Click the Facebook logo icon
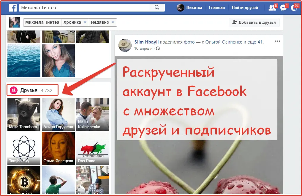The image size is (302, 196). [13, 8]
